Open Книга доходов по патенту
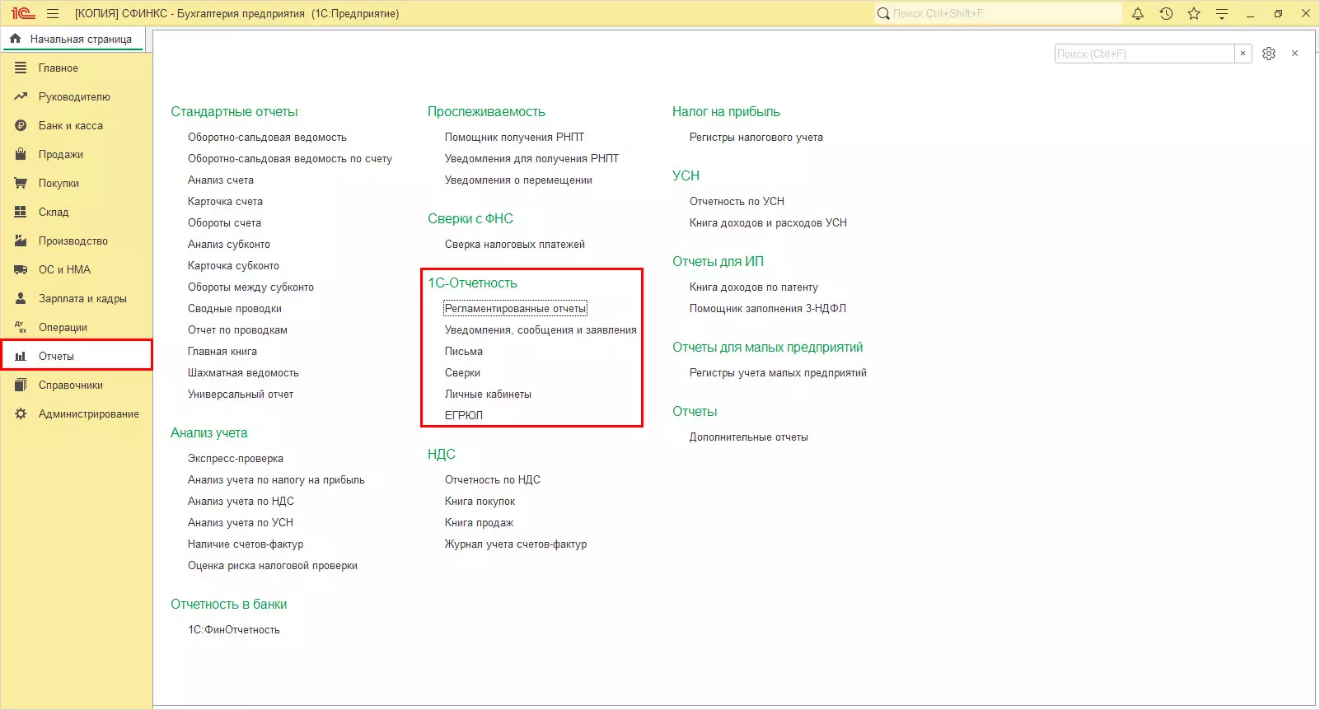This screenshot has width=1320, height=710. click(754, 287)
